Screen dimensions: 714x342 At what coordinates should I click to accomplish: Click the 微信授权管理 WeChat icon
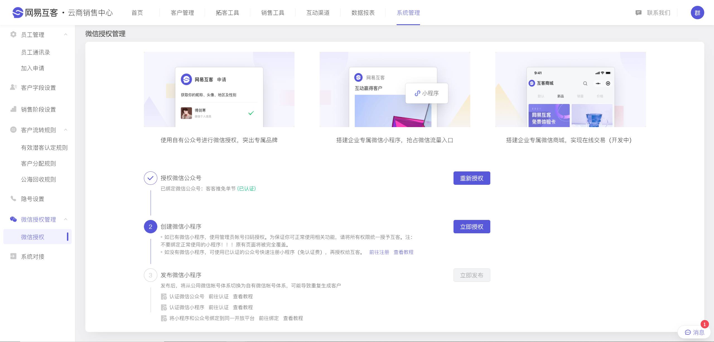point(13,219)
